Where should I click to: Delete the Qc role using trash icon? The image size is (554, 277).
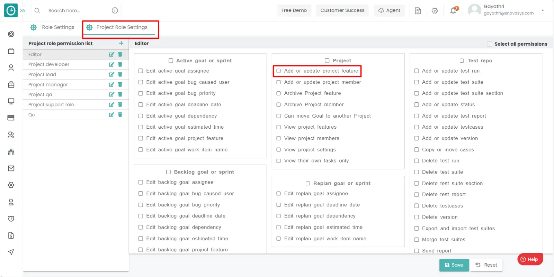tap(120, 115)
